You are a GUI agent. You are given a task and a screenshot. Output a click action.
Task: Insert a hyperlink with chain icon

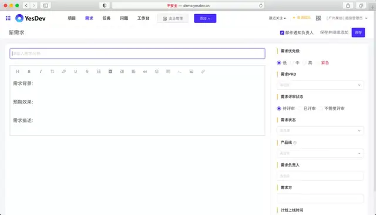[203, 72]
